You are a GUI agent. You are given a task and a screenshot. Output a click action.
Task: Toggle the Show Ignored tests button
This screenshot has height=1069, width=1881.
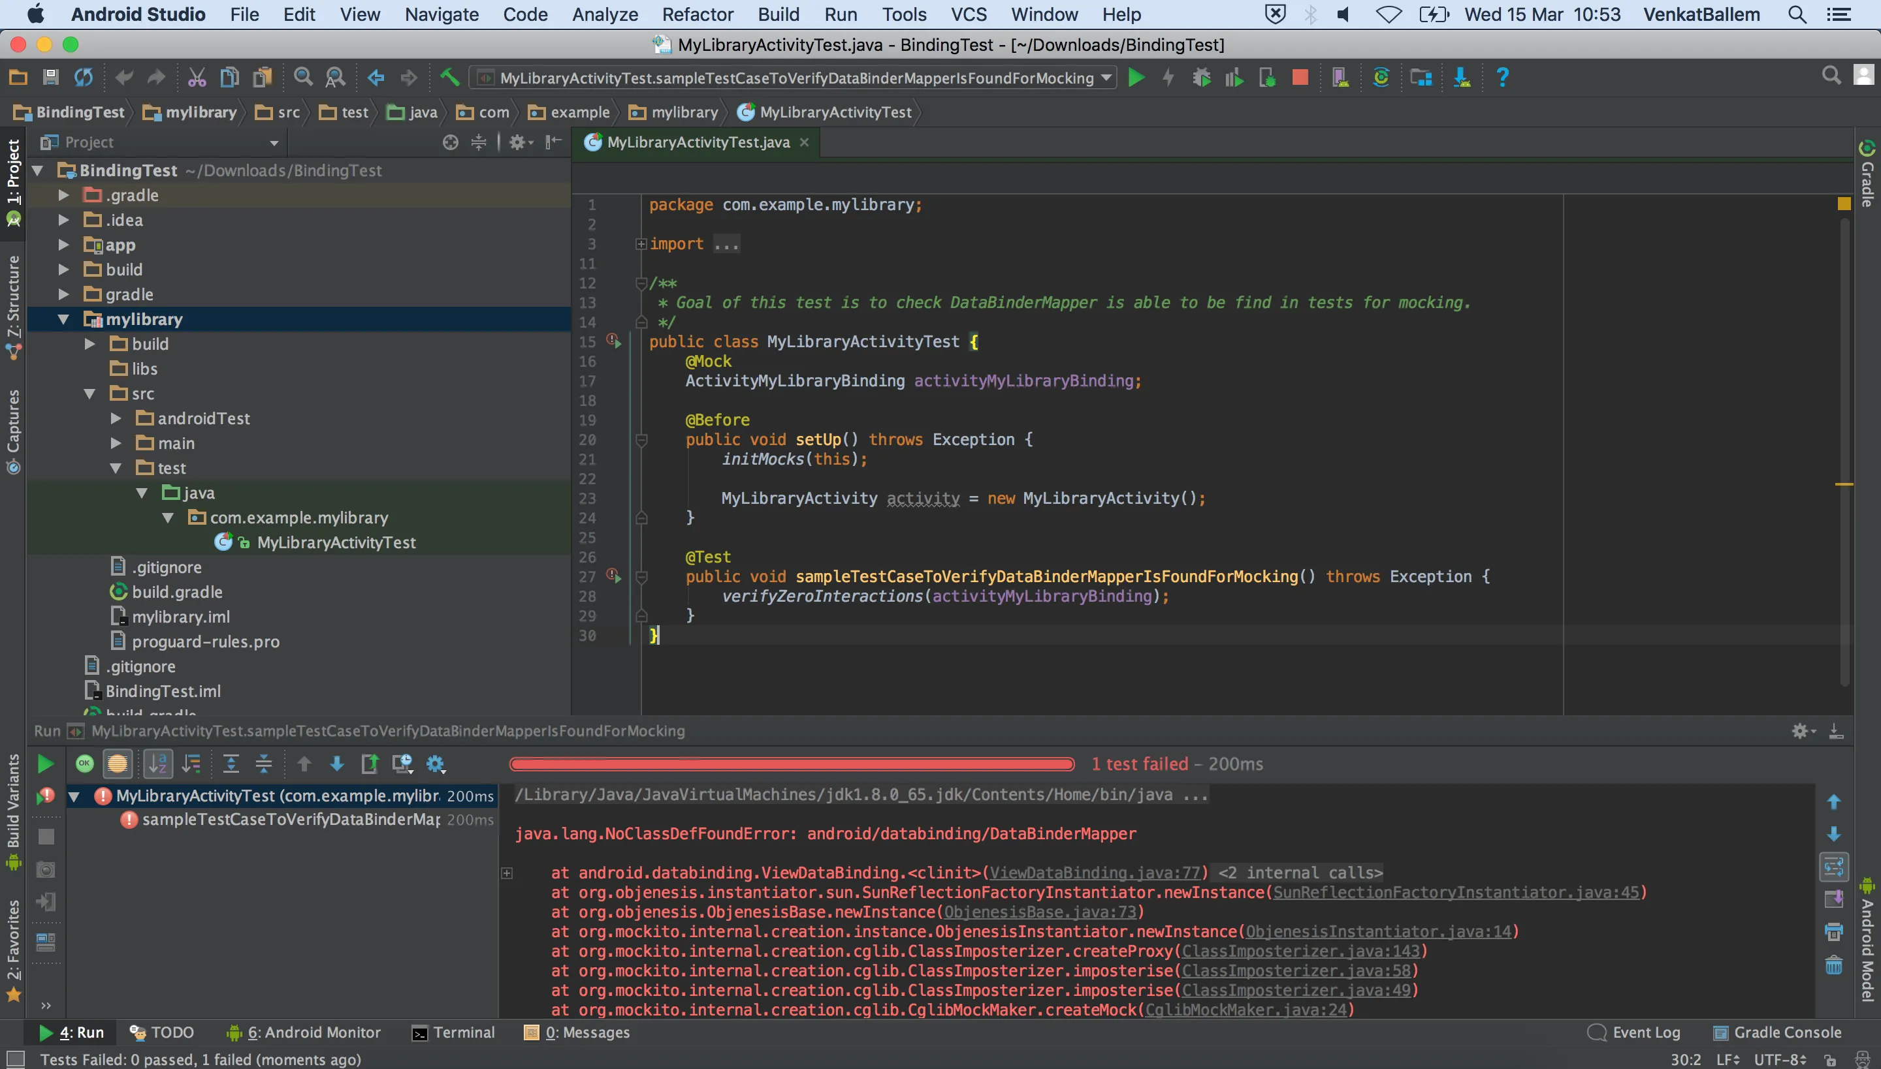[x=117, y=764]
